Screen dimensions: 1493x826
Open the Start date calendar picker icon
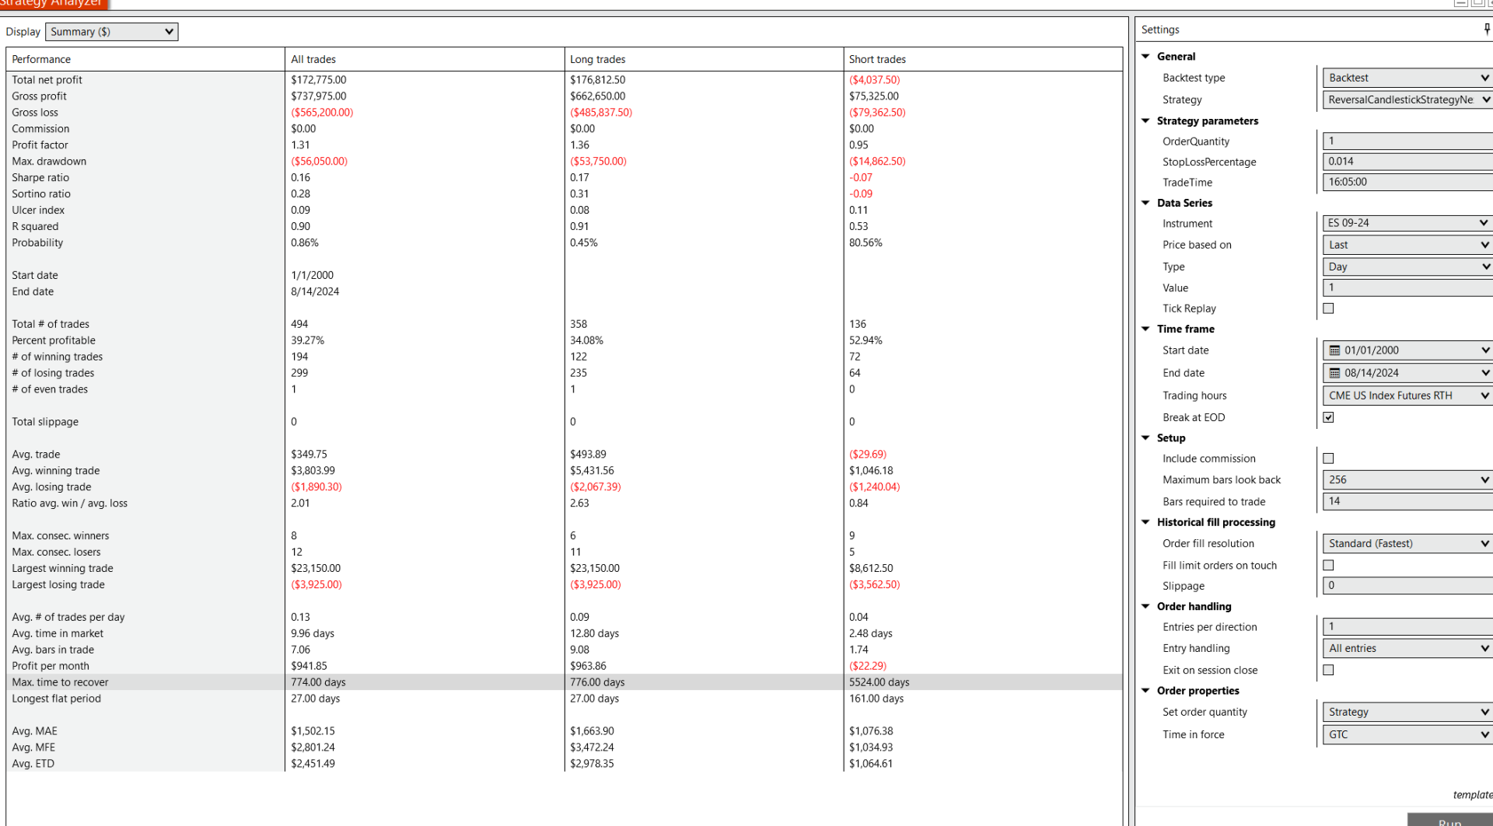click(x=1334, y=350)
